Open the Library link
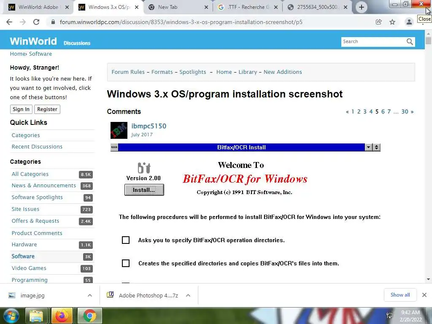The image size is (432, 324). 248,72
